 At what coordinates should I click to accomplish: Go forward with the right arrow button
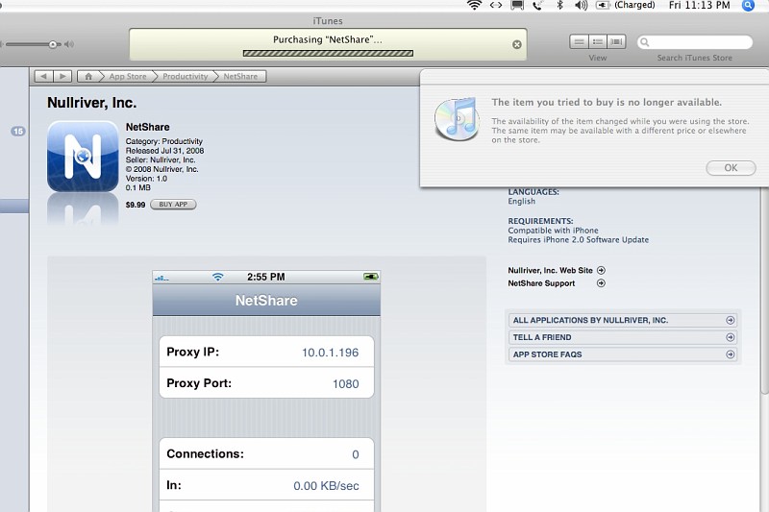(62, 77)
